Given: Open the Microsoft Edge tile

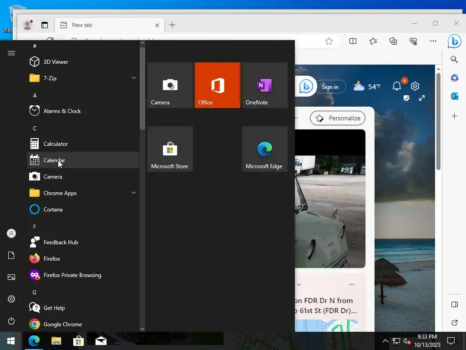Looking at the screenshot, I should pos(265,149).
